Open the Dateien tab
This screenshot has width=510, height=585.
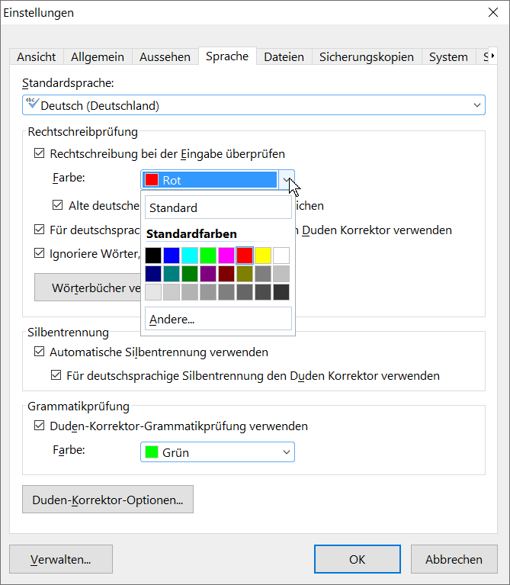[284, 56]
